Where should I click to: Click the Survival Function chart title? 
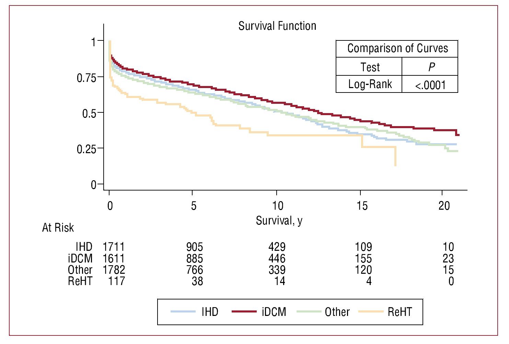point(277,26)
